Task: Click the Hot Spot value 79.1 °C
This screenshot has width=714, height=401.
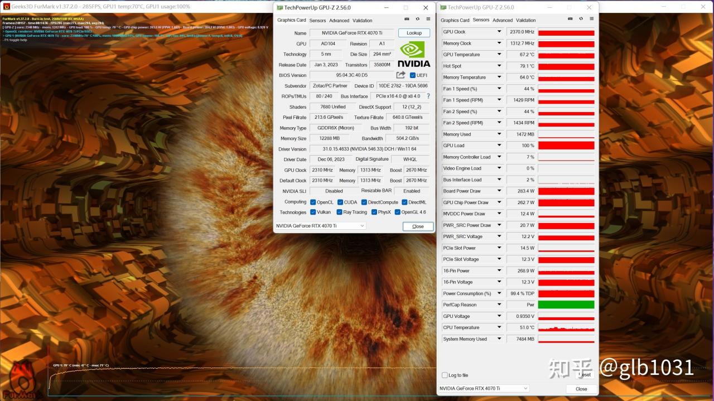Action: tap(521, 66)
